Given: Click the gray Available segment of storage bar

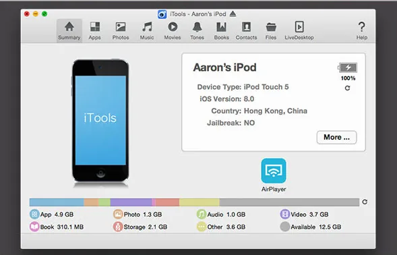Looking at the screenshot, I should (x=289, y=202).
